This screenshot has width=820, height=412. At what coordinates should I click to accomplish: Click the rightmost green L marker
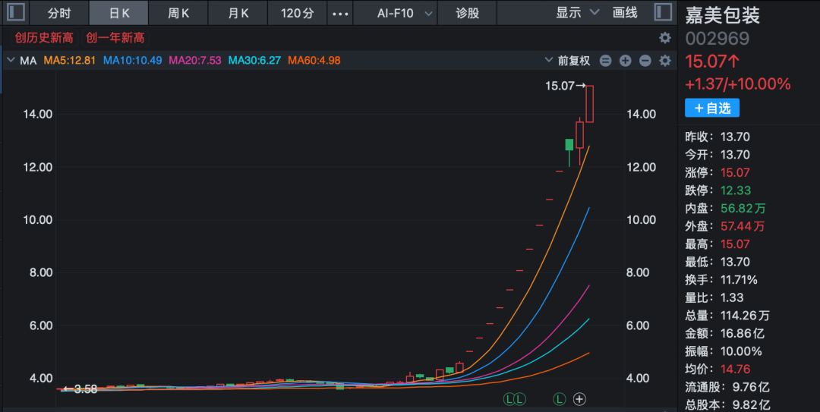(x=560, y=398)
